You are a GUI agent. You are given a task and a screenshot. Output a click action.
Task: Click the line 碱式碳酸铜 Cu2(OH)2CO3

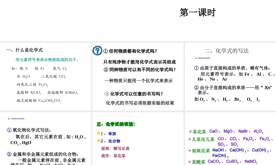point(39,101)
